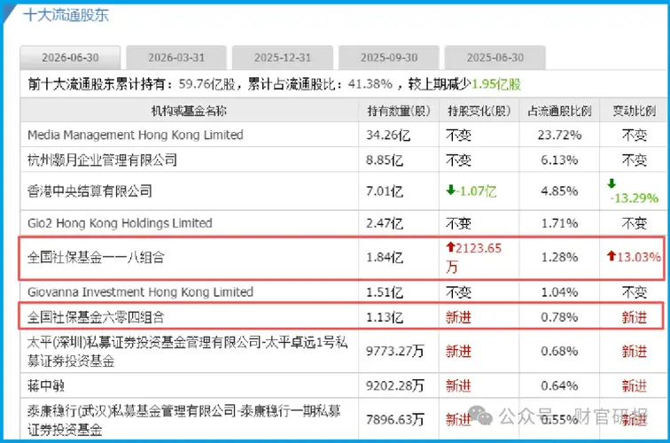Click the 十大流通股东 heading

pyautogui.click(x=66, y=15)
